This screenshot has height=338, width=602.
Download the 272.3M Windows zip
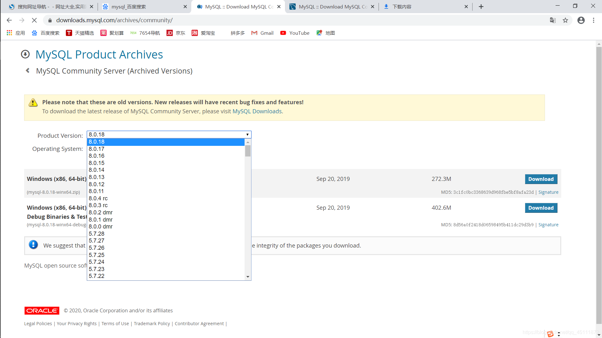(541, 179)
